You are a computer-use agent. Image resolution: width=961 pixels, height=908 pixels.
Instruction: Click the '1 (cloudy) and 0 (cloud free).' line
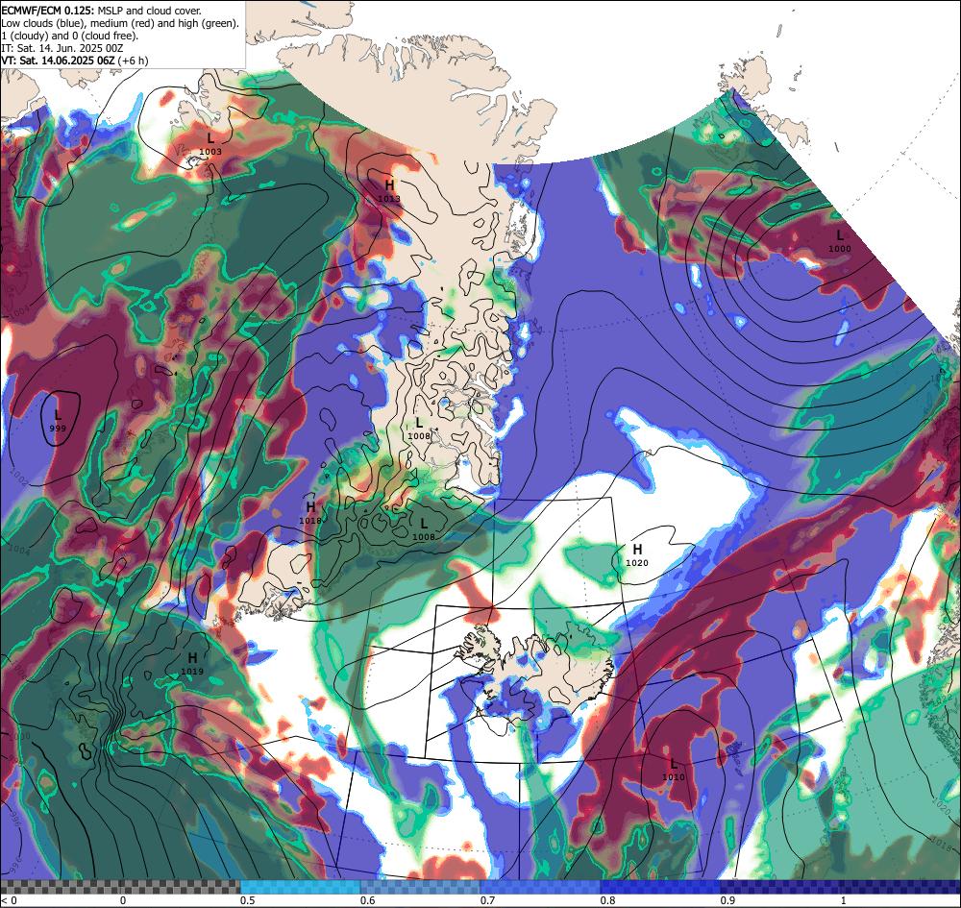[x=70, y=36]
